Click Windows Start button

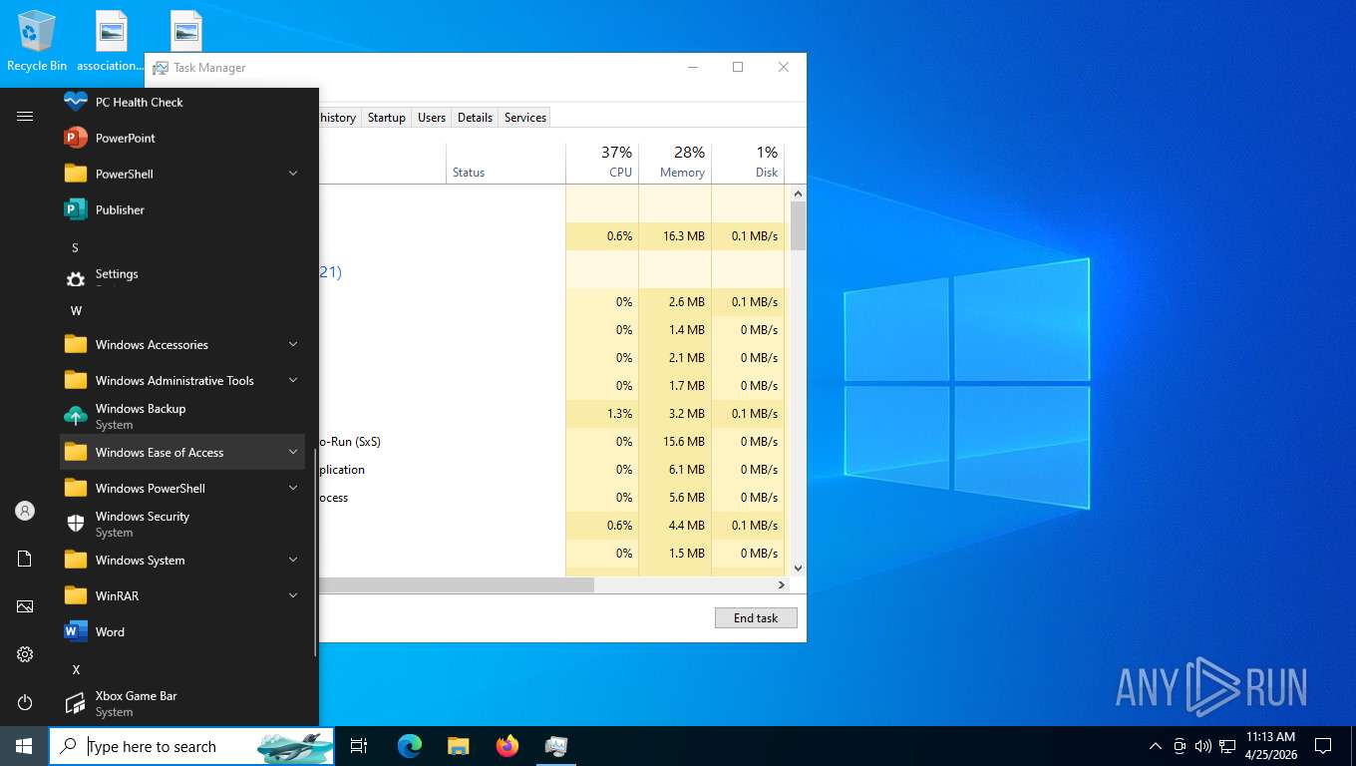coord(24,746)
